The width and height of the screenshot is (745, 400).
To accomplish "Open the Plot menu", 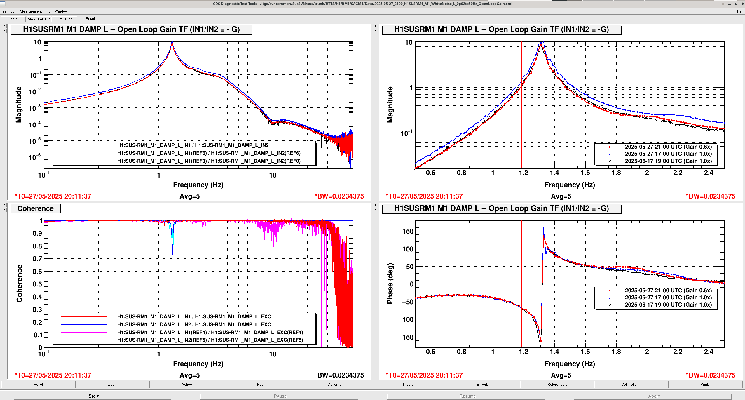I will pos(48,11).
